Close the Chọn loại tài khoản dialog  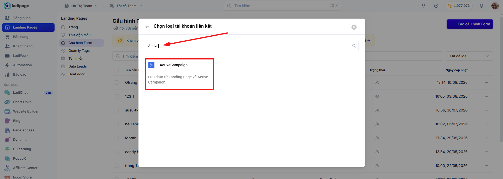354,27
